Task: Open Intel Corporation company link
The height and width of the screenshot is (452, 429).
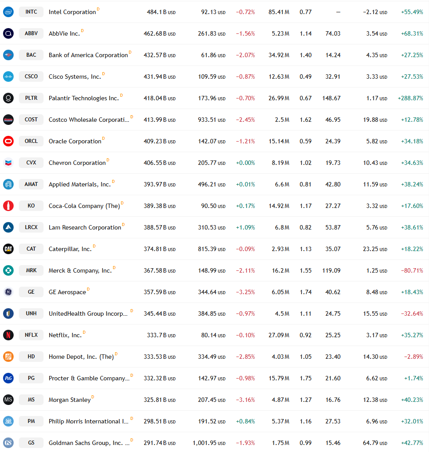Action: pos(73,12)
